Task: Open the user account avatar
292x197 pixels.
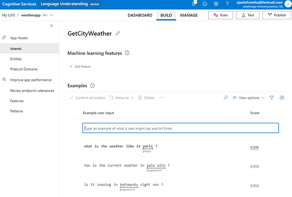Action: point(288,4)
